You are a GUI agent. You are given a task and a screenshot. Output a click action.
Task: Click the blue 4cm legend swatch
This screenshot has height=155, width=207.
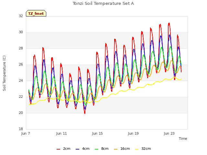(x=78, y=149)
